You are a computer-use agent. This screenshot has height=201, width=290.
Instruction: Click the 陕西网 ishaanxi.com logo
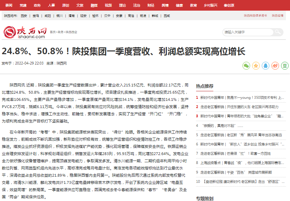24,33
